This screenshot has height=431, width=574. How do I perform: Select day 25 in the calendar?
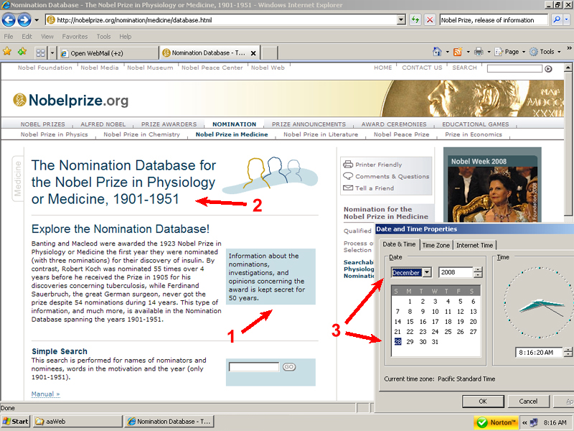pos(448,332)
